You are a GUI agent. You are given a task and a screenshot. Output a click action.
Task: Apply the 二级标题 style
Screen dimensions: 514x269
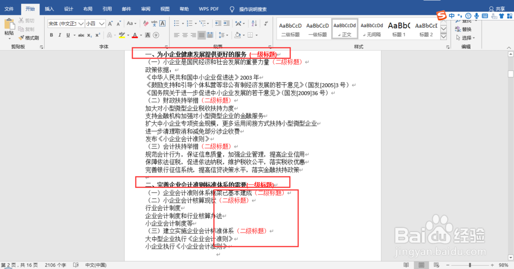tap(290, 29)
